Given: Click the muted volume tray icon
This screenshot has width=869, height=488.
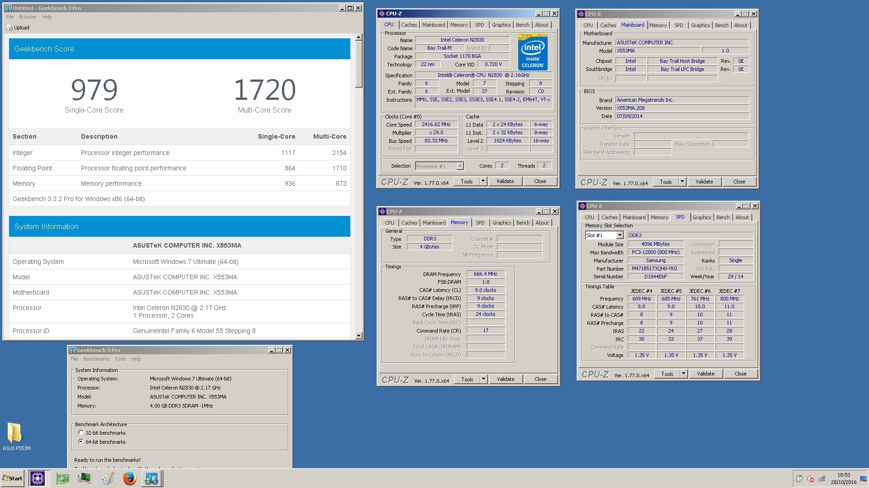Looking at the screenshot, I should (810, 479).
